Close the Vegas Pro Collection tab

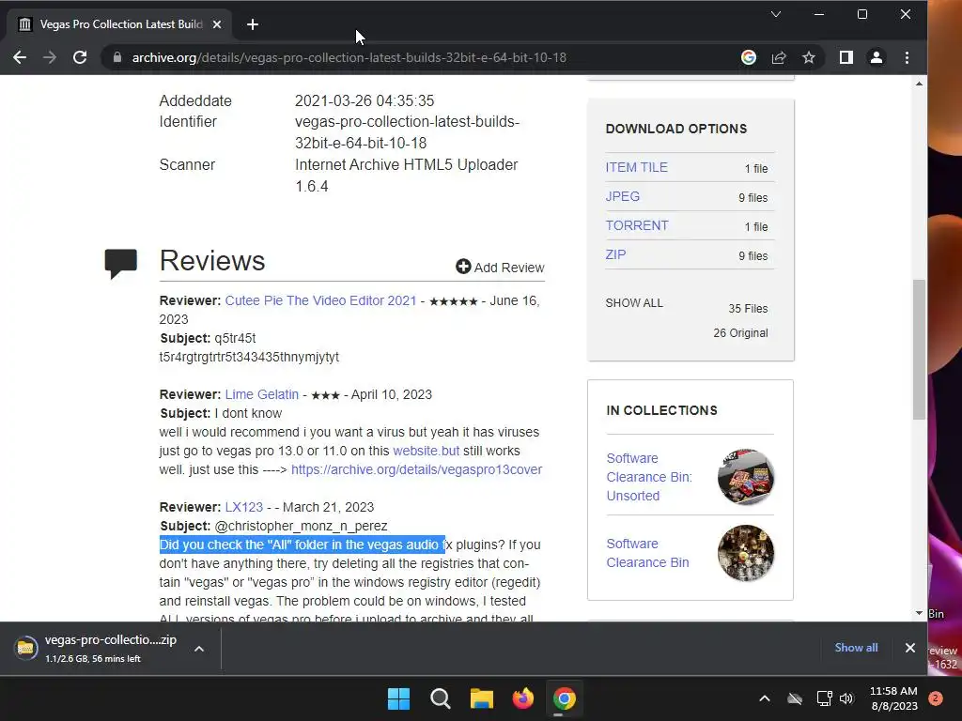click(217, 24)
